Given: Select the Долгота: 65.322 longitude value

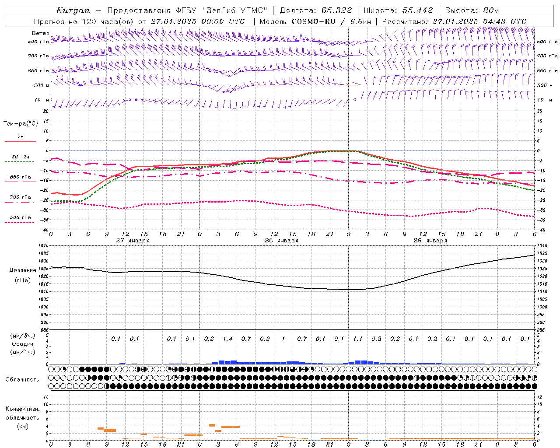Looking at the screenshot, I should click(316, 10).
